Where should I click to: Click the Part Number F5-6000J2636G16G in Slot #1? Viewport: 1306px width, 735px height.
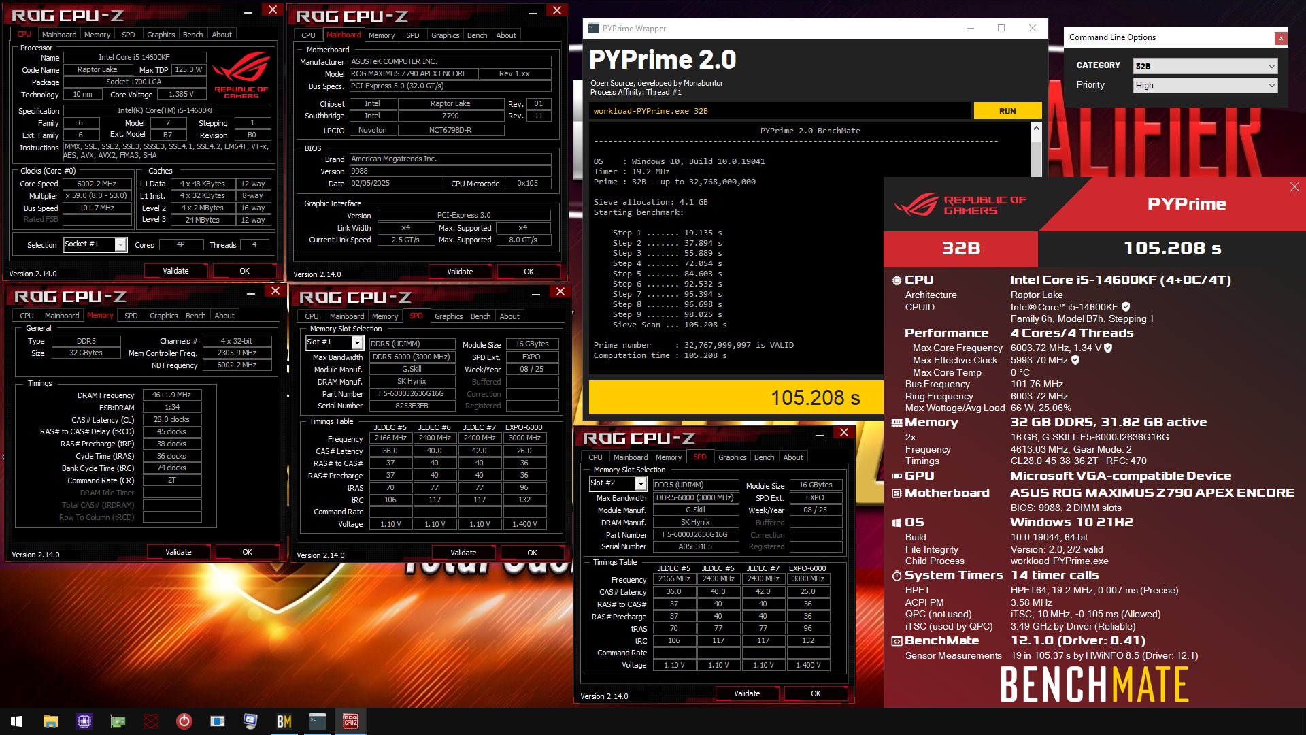(412, 393)
